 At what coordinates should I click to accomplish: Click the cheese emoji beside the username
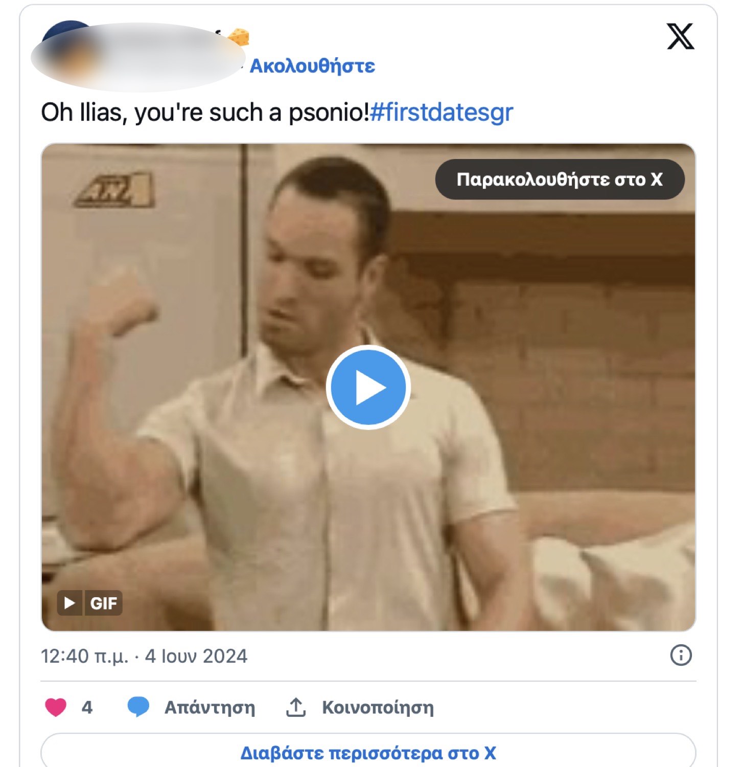tap(238, 37)
